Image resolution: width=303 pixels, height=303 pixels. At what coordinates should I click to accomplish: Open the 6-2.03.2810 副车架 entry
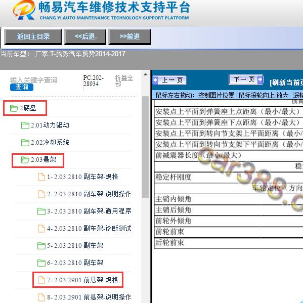click(75, 263)
